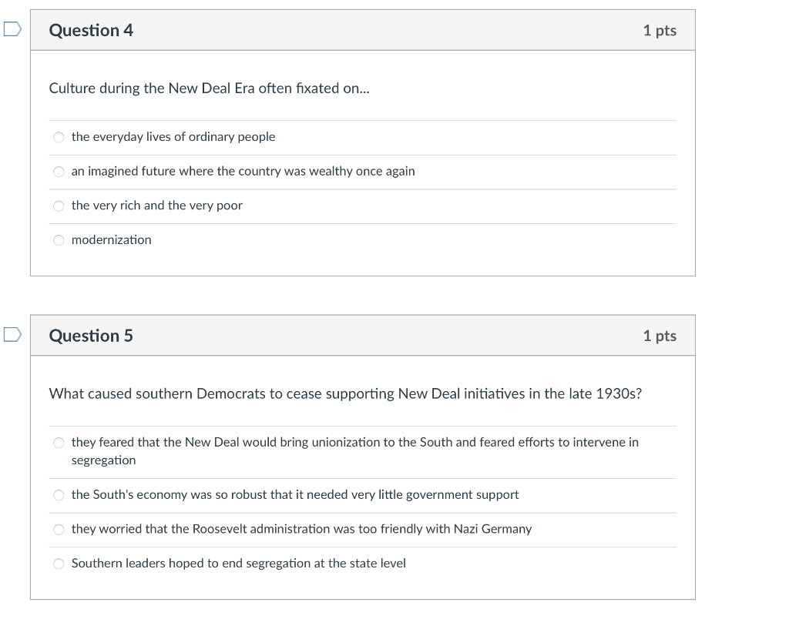Click the 'Culture during the New Deal Era' prompt
This screenshot has height=619, width=789.
tap(209, 88)
